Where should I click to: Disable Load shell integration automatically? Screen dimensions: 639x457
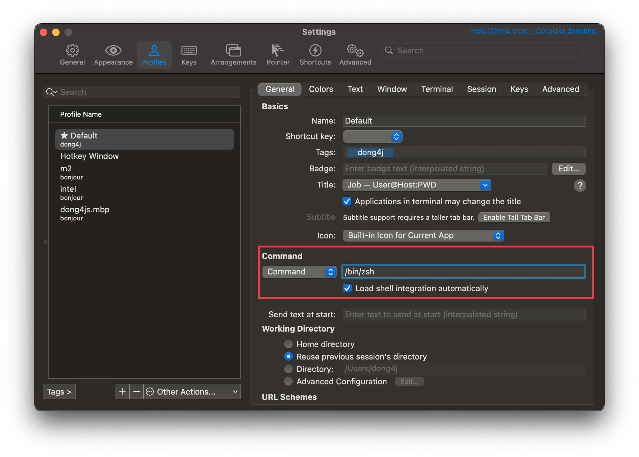click(347, 288)
